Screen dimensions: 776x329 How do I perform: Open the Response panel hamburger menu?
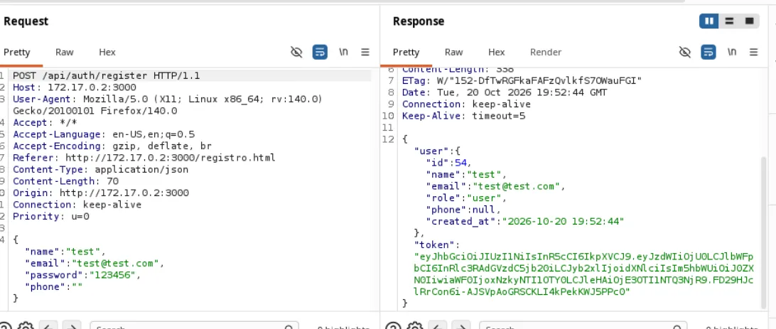[x=754, y=52]
